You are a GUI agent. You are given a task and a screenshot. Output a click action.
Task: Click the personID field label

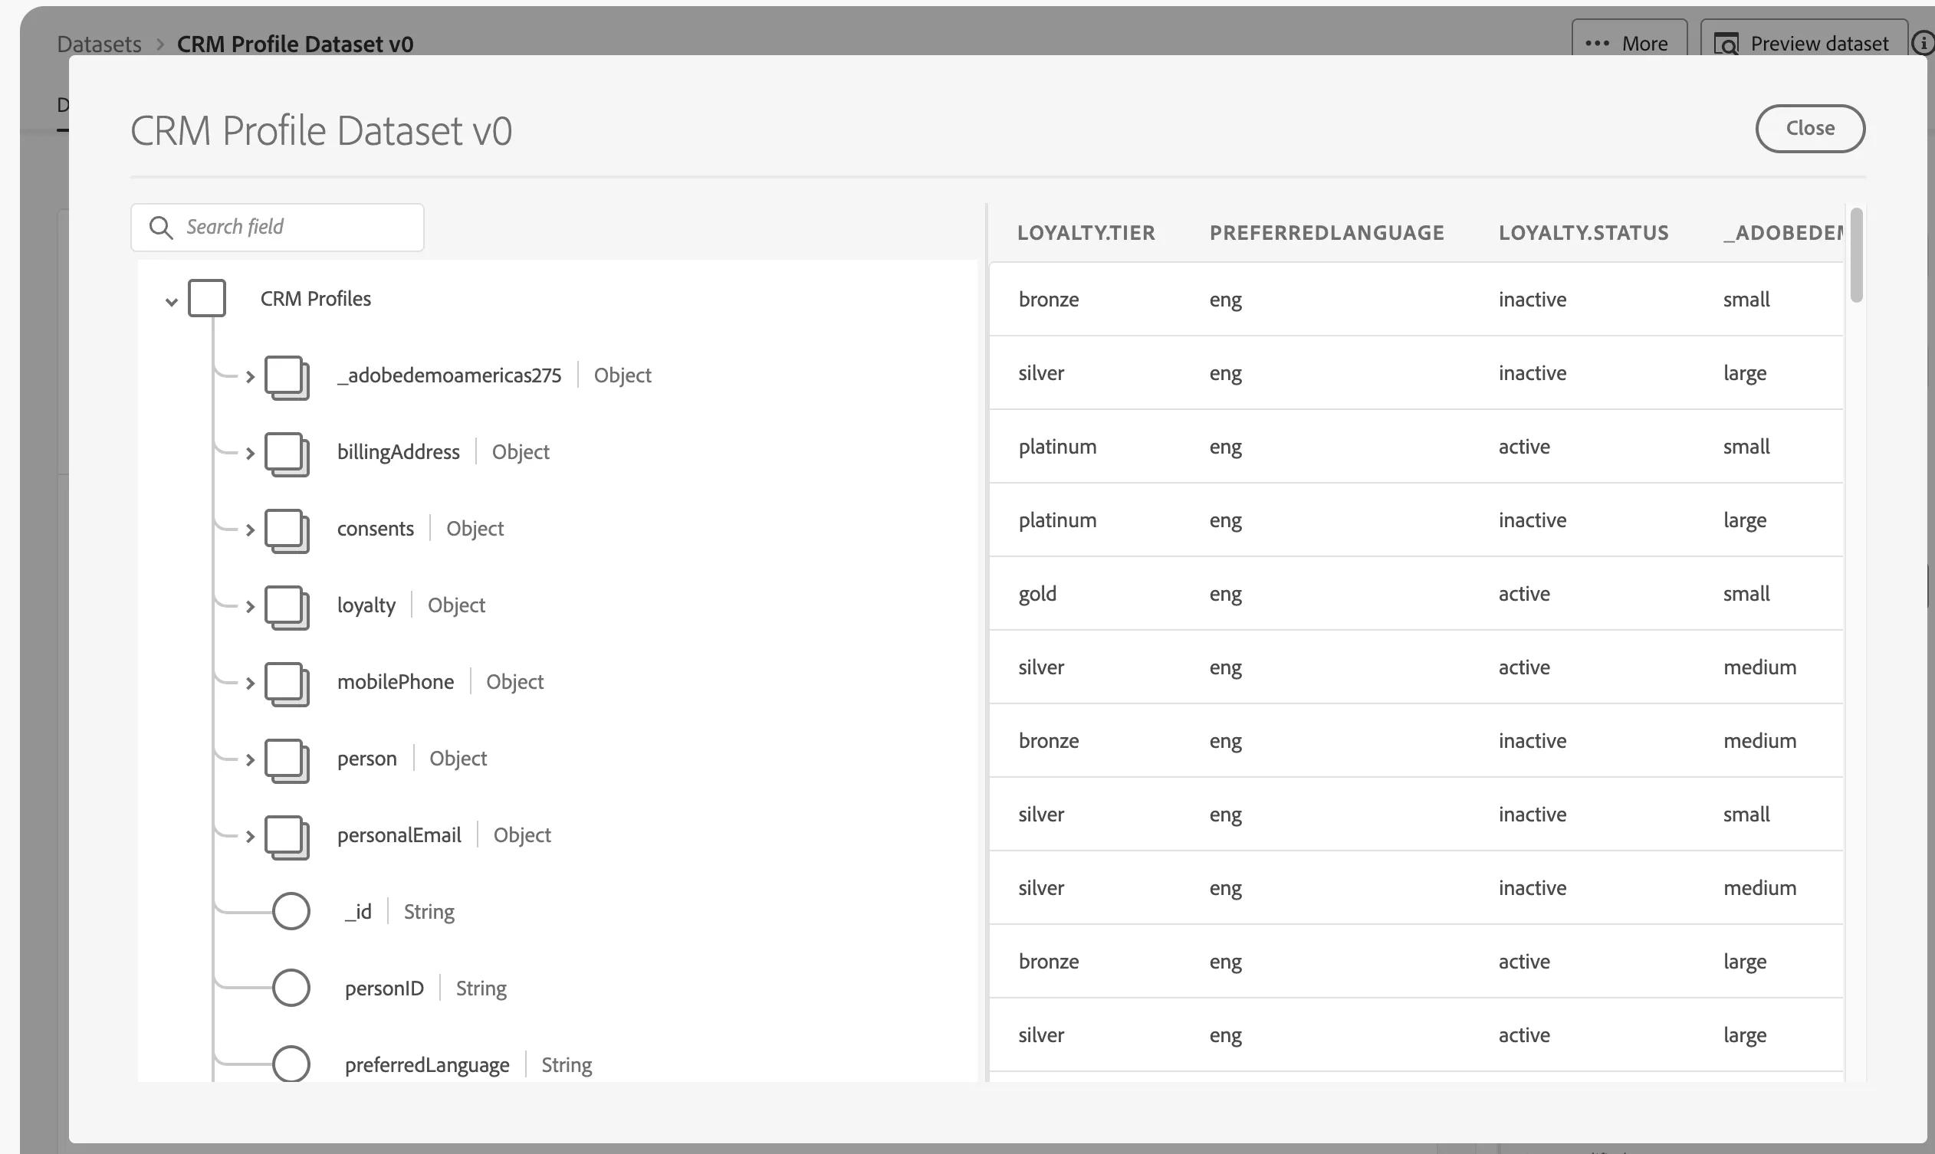coord(384,988)
